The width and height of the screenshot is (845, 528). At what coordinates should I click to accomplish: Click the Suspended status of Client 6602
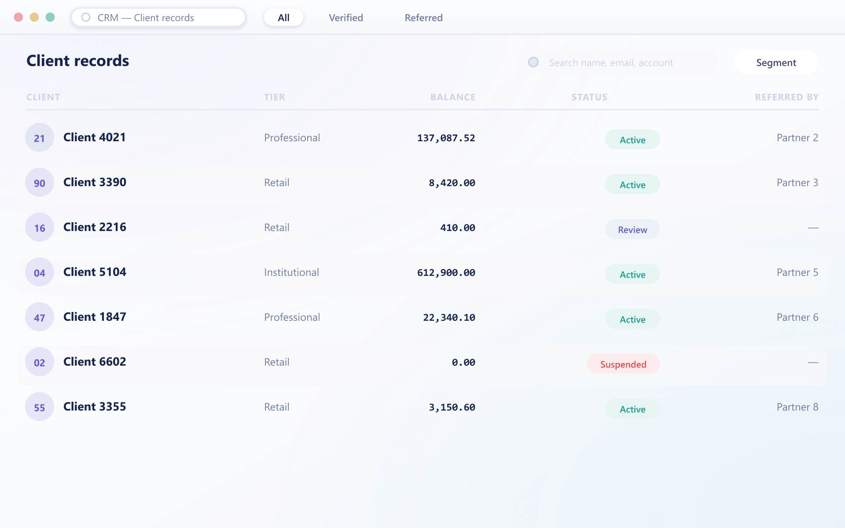click(623, 364)
